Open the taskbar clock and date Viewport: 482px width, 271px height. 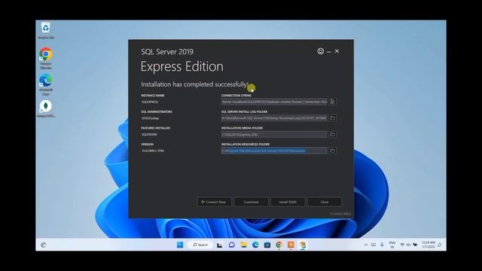click(429, 245)
